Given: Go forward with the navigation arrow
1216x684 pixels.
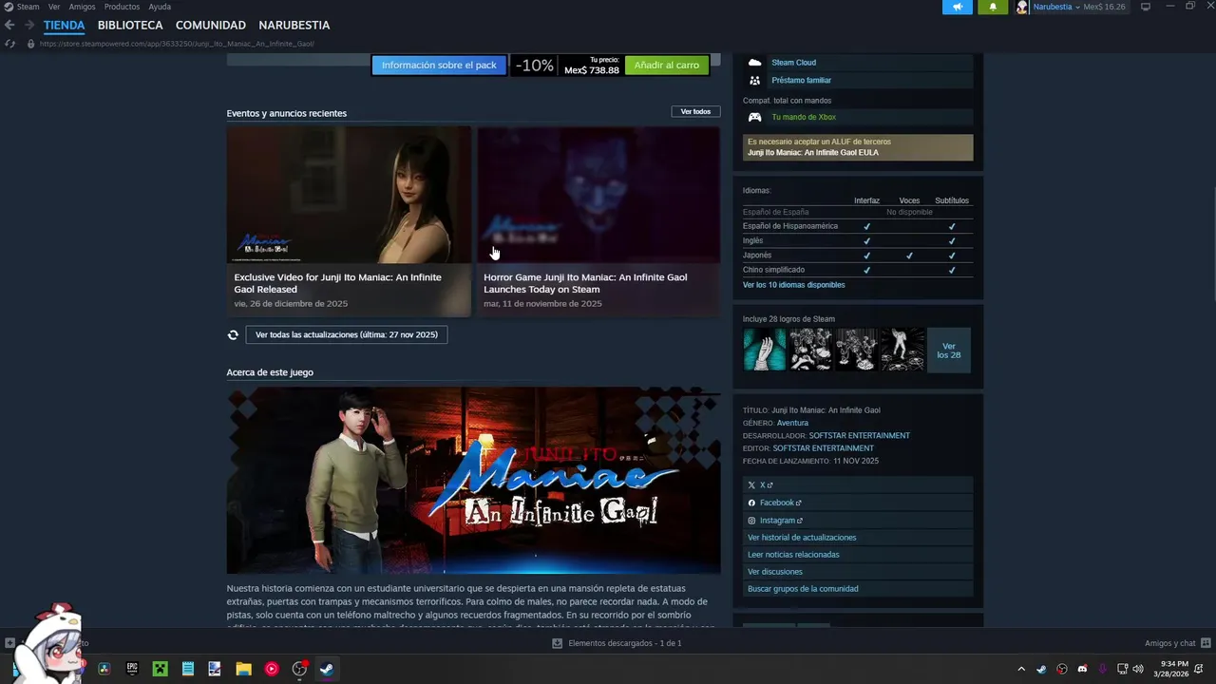Looking at the screenshot, I should click(x=29, y=25).
